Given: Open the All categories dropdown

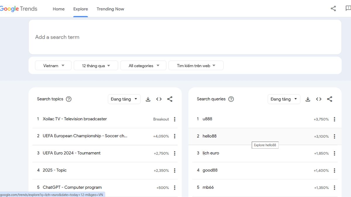Looking at the screenshot, I should 143,65.
